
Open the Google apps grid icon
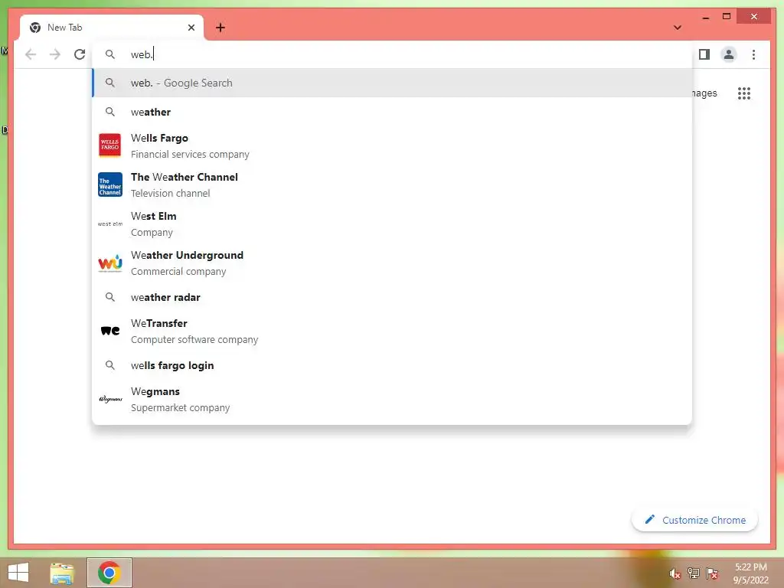744,93
